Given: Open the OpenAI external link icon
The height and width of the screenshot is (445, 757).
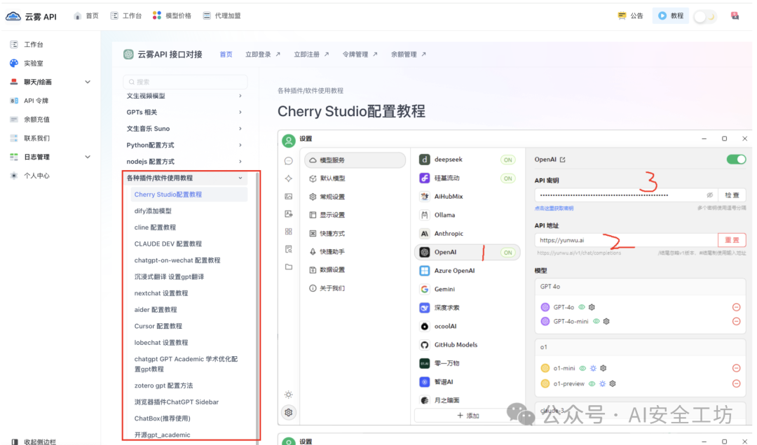Looking at the screenshot, I should pyautogui.click(x=562, y=160).
